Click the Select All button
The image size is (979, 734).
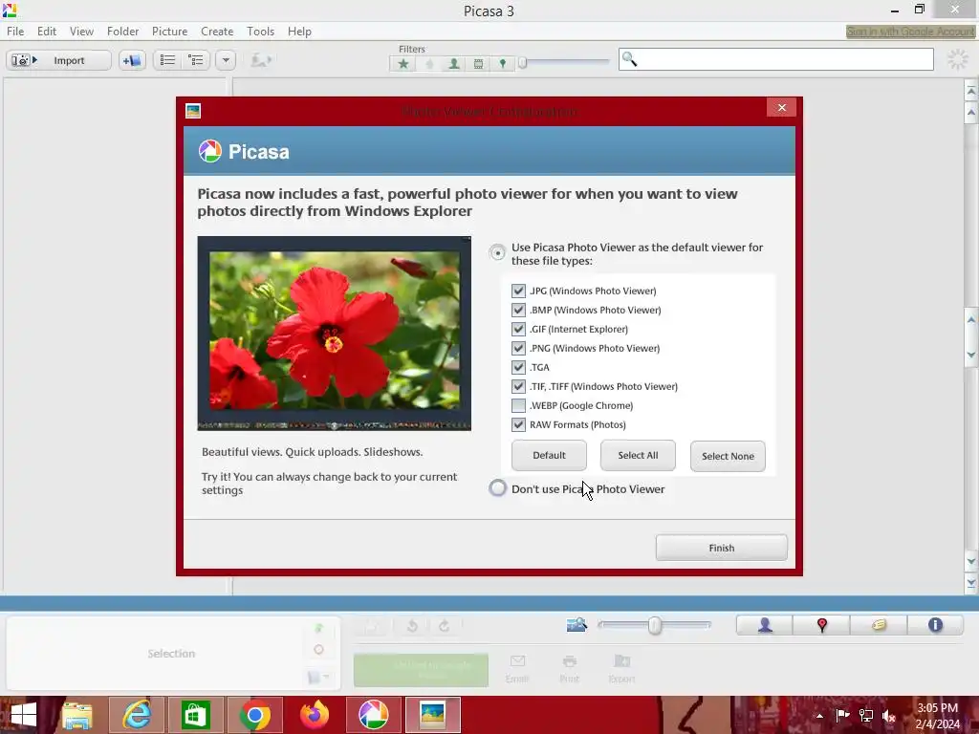point(638,456)
